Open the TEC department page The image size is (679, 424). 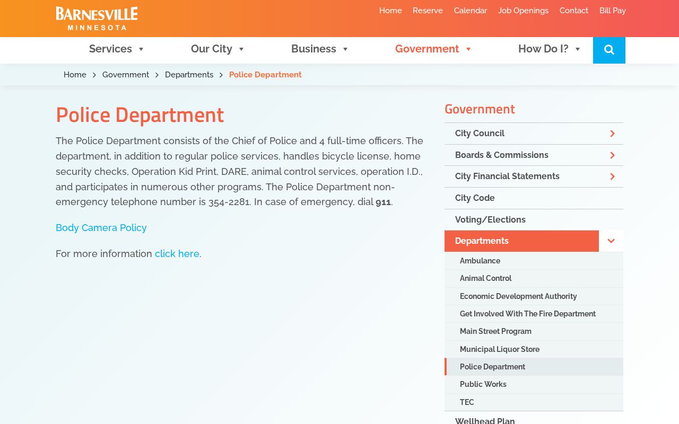[534, 402]
